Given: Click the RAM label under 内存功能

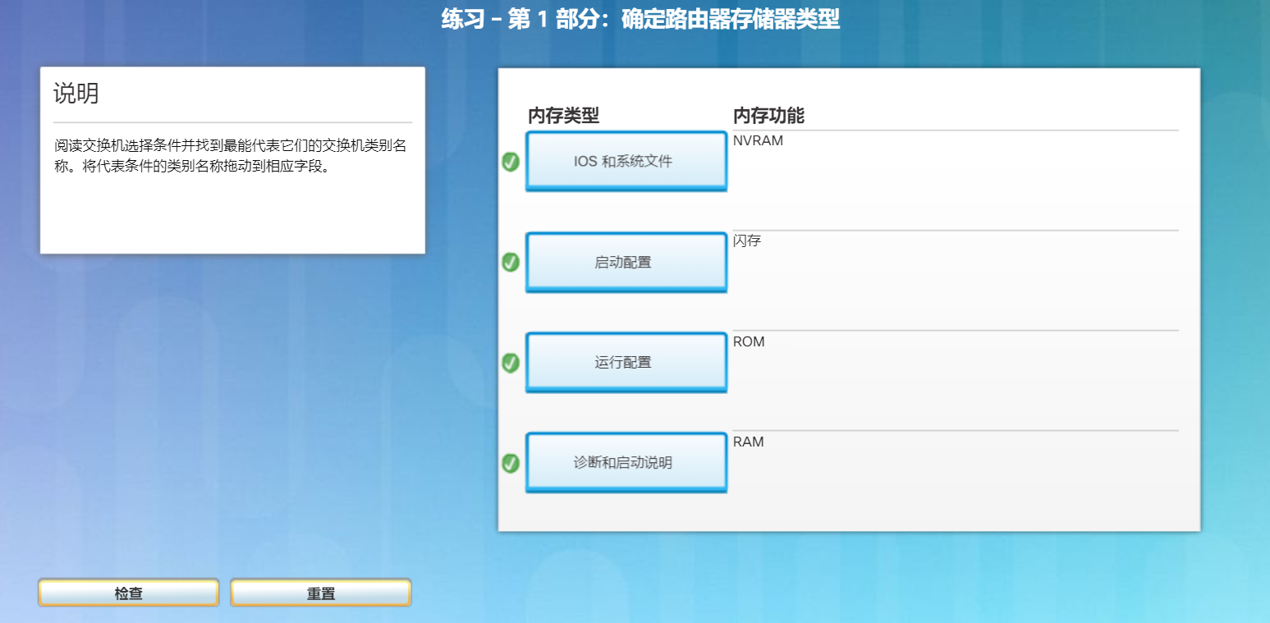Looking at the screenshot, I should coord(748,442).
